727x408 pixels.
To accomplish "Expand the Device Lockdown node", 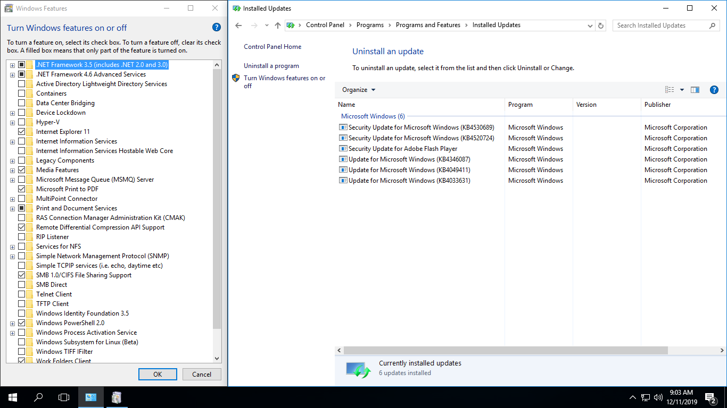I will point(12,113).
